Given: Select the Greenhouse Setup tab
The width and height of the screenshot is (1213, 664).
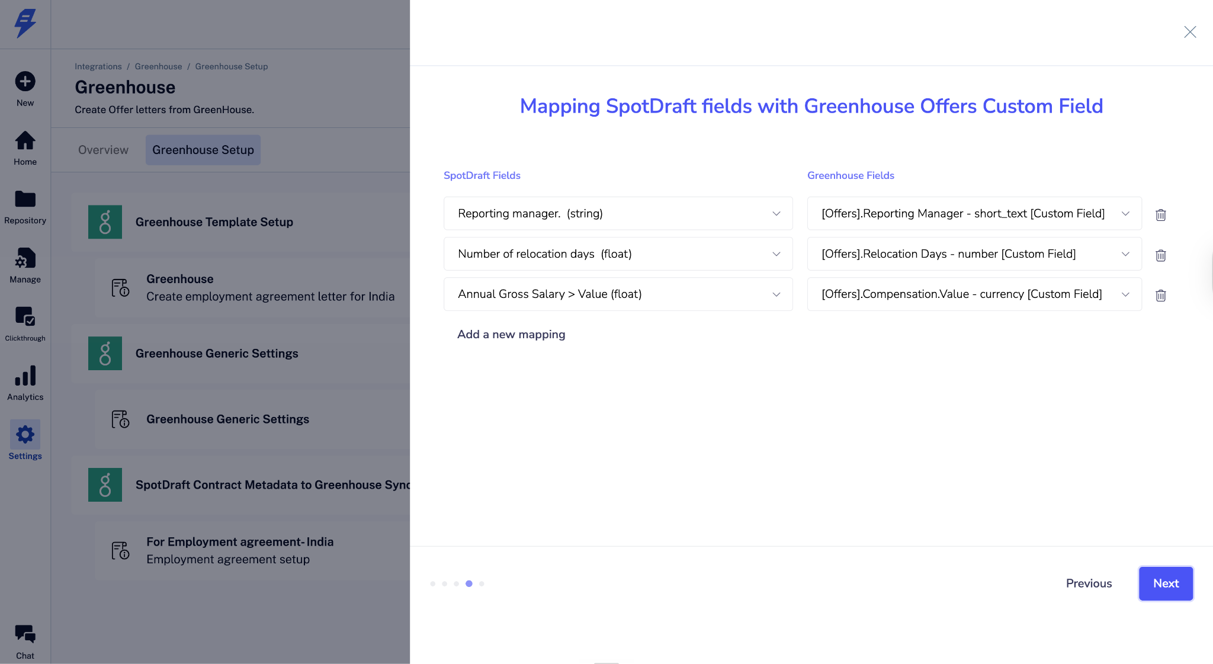Looking at the screenshot, I should click(203, 150).
